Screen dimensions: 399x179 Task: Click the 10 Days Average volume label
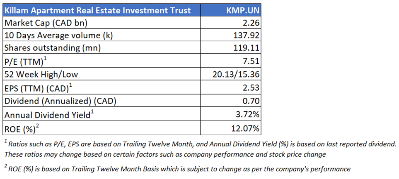tap(58, 35)
